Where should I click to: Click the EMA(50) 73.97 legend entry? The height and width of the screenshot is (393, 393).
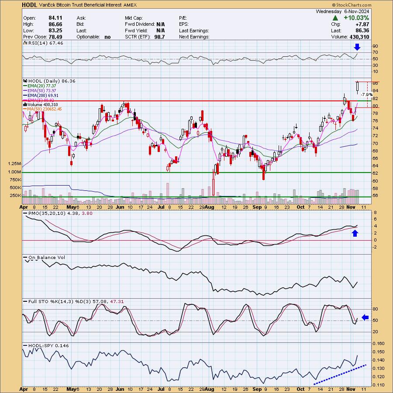40,90
